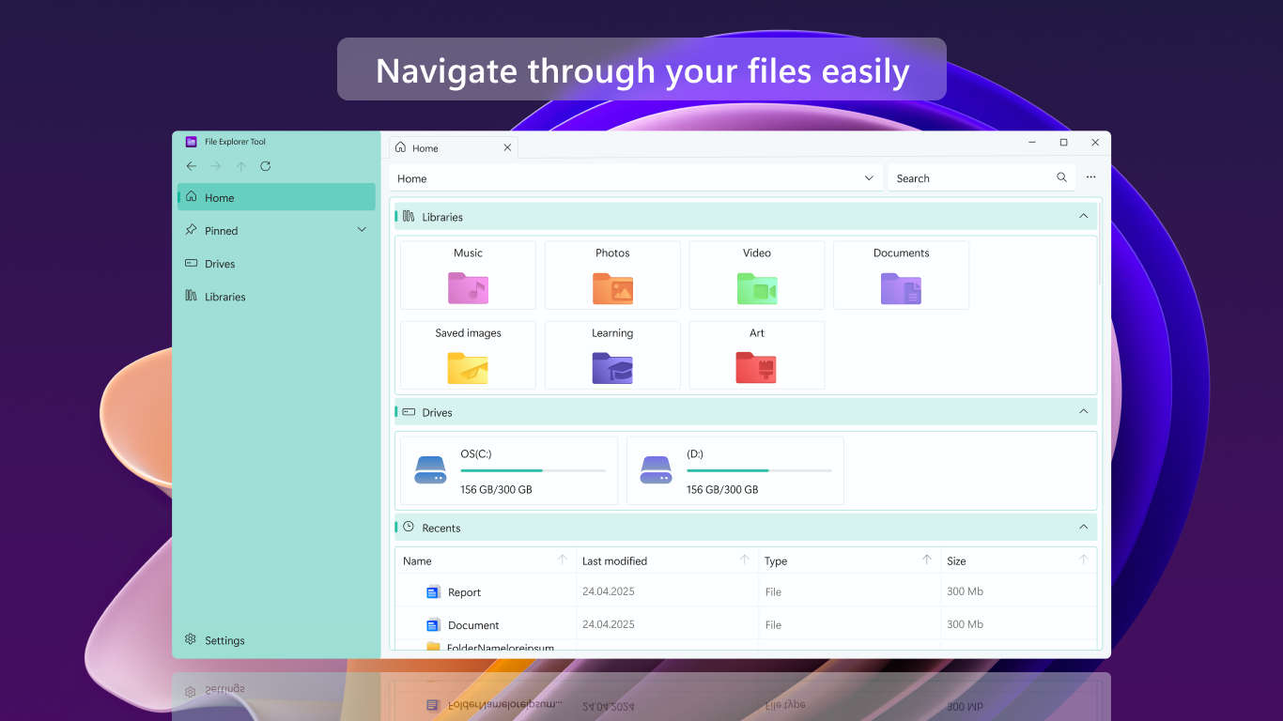
Task: Click the Refresh icon in the navigation bar
Action: coord(265,166)
